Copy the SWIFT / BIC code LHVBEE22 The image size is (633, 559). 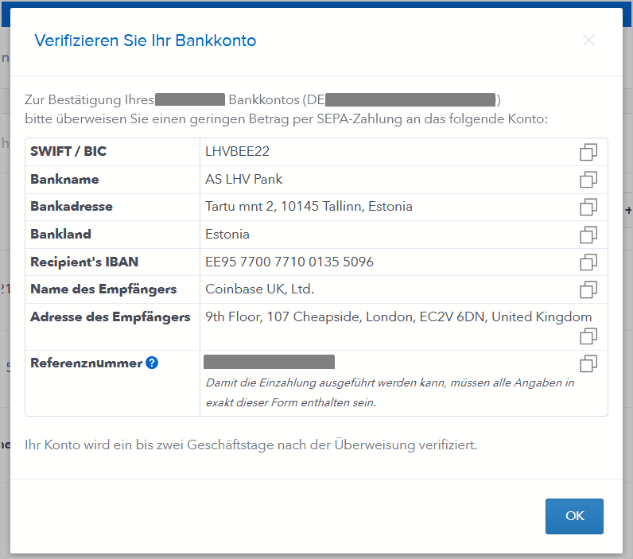pos(588,152)
